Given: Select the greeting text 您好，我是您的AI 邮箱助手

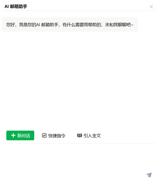Looking at the screenshot, I should [x=32, y=25].
